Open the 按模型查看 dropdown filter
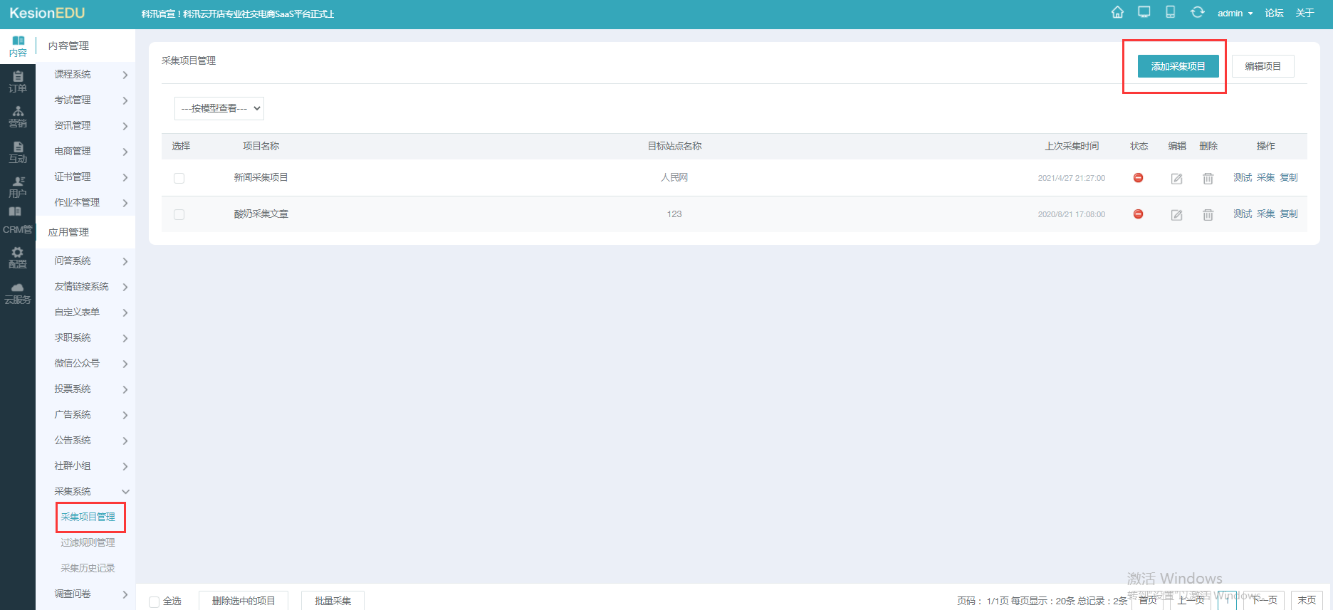The height and width of the screenshot is (610, 1333). tap(219, 108)
